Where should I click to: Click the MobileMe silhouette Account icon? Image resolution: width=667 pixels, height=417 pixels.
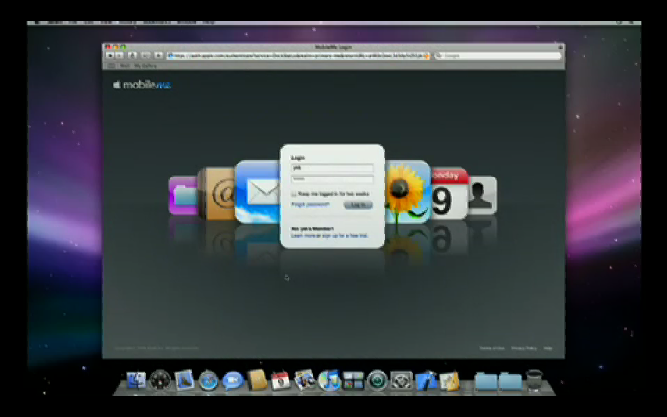[x=483, y=195]
